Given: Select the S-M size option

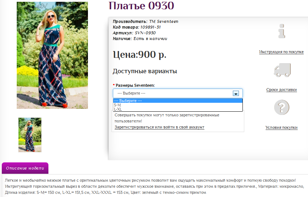Looking at the screenshot, I should coord(178,105).
